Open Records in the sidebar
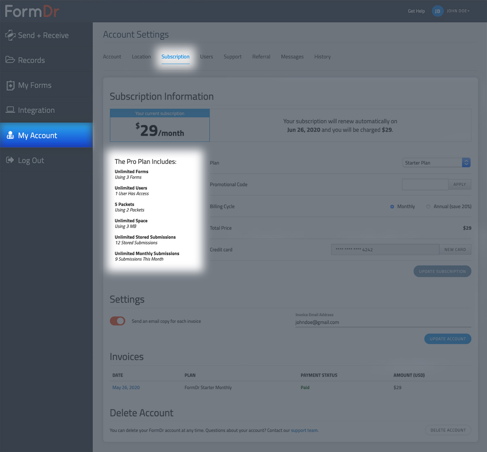Screen dimensions: 487x452 click(x=46, y=60)
